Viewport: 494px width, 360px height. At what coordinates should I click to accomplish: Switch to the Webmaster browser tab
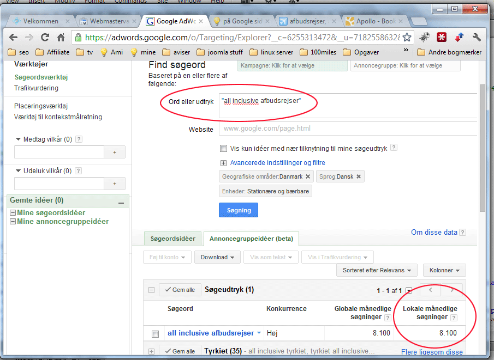(x=108, y=21)
